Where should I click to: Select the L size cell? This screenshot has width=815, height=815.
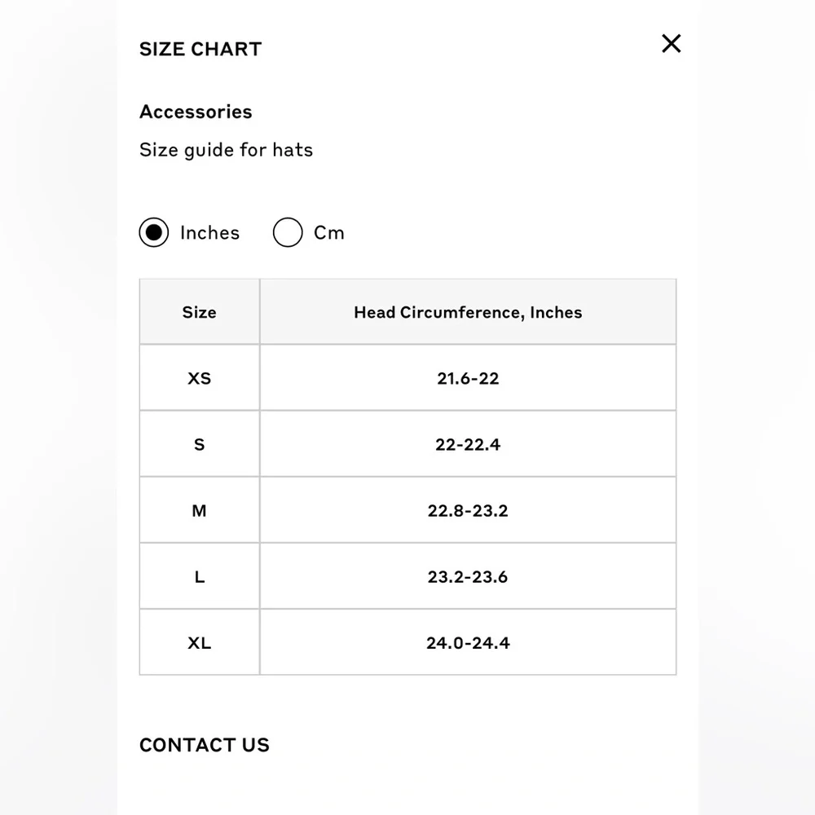(200, 576)
